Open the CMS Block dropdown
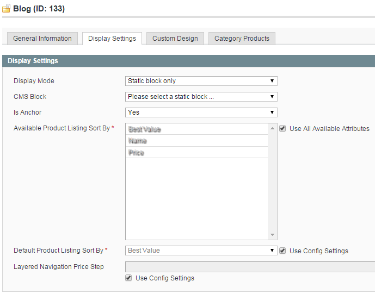Image resolution: width=375 pixels, height=294 pixels. click(201, 97)
